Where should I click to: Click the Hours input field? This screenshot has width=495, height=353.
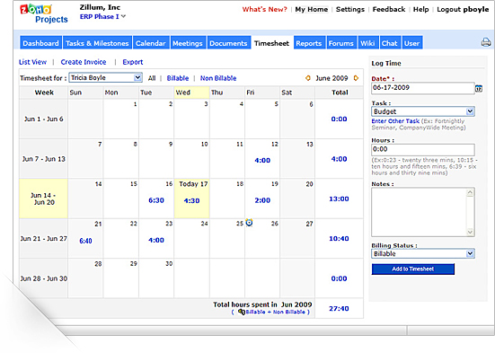click(x=423, y=149)
